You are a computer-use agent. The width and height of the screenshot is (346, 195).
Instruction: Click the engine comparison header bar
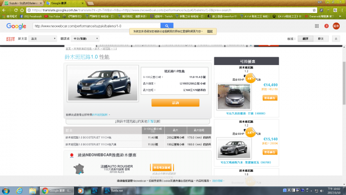coord(138,122)
